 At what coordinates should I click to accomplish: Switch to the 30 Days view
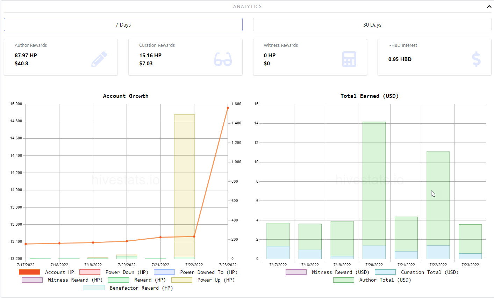click(372, 24)
